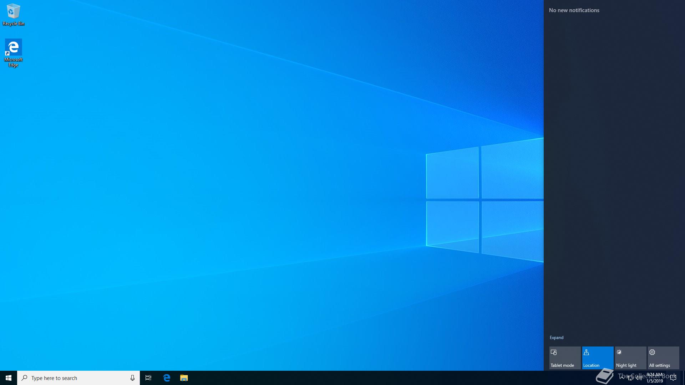Open File Explorer from the taskbar
Viewport: 685px width, 385px height.
click(x=184, y=378)
